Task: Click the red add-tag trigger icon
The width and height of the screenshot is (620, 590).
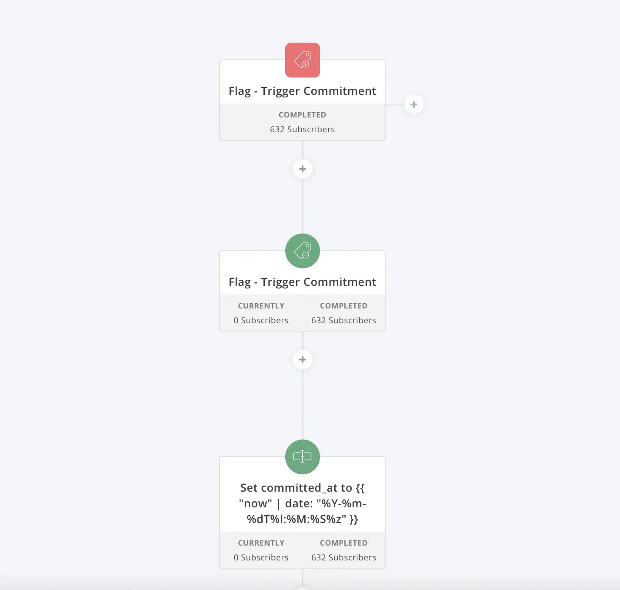Action: 303,60
